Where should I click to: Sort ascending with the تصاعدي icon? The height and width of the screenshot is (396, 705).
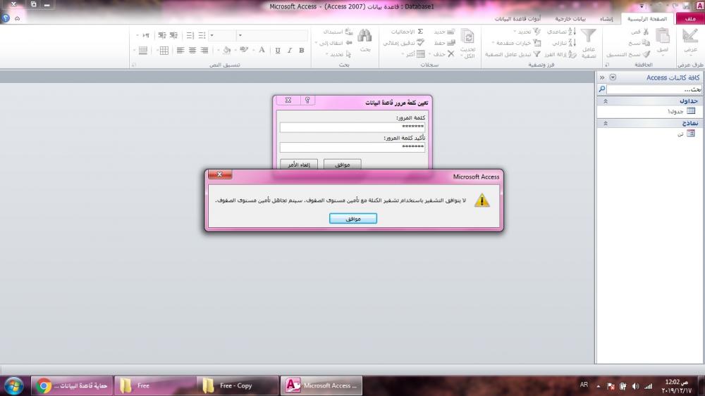click(x=572, y=32)
